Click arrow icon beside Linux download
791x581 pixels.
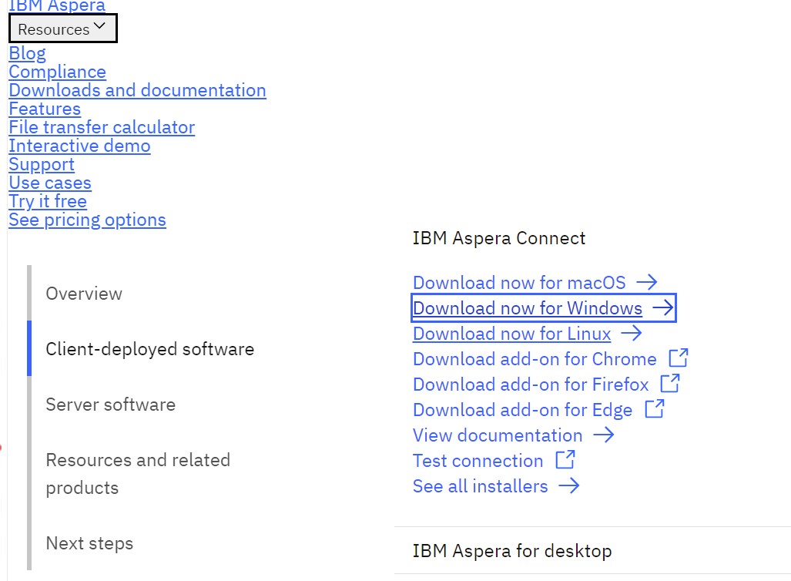tap(631, 333)
